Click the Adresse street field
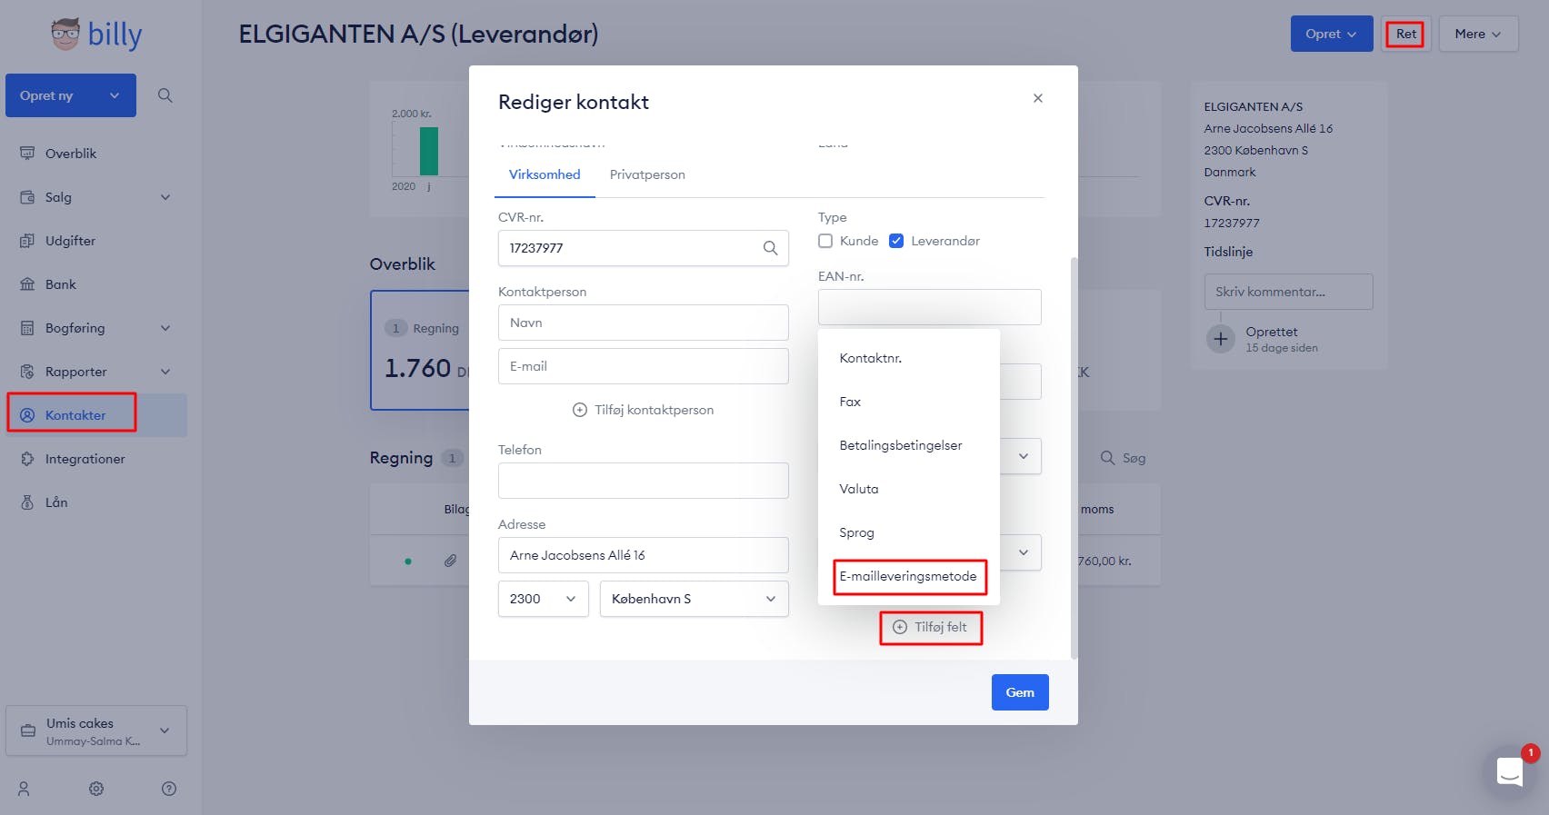This screenshot has height=815, width=1549. pyautogui.click(x=644, y=555)
